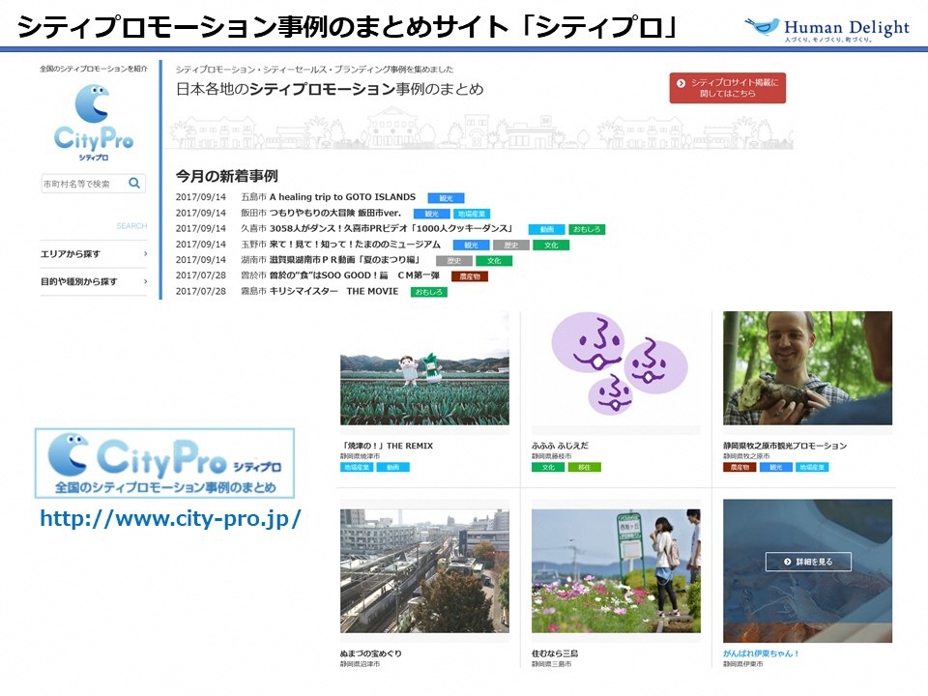Open the がんばれ伊東ちゃん! title link
The image size is (928, 696).
coord(761,653)
